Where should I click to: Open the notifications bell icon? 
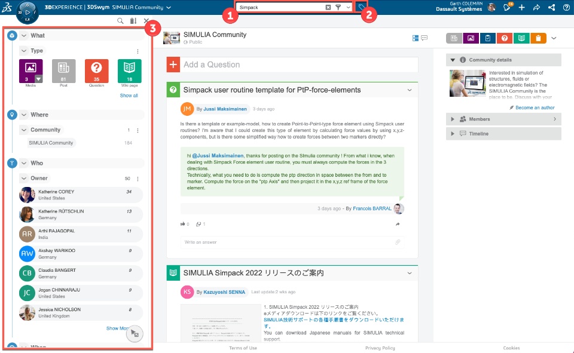(508, 7)
